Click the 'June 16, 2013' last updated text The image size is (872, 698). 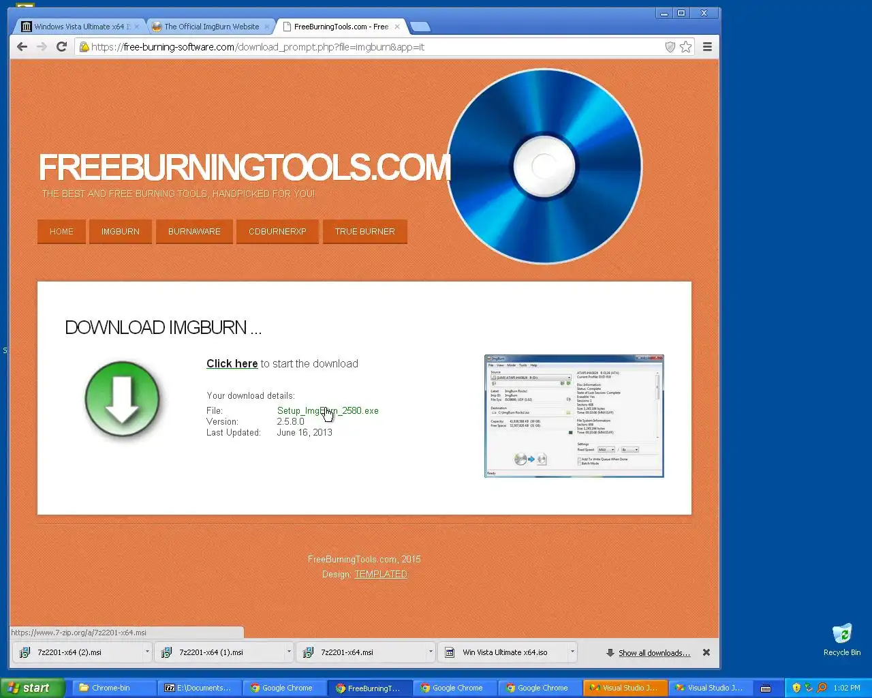pyautogui.click(x=305, y=432)
